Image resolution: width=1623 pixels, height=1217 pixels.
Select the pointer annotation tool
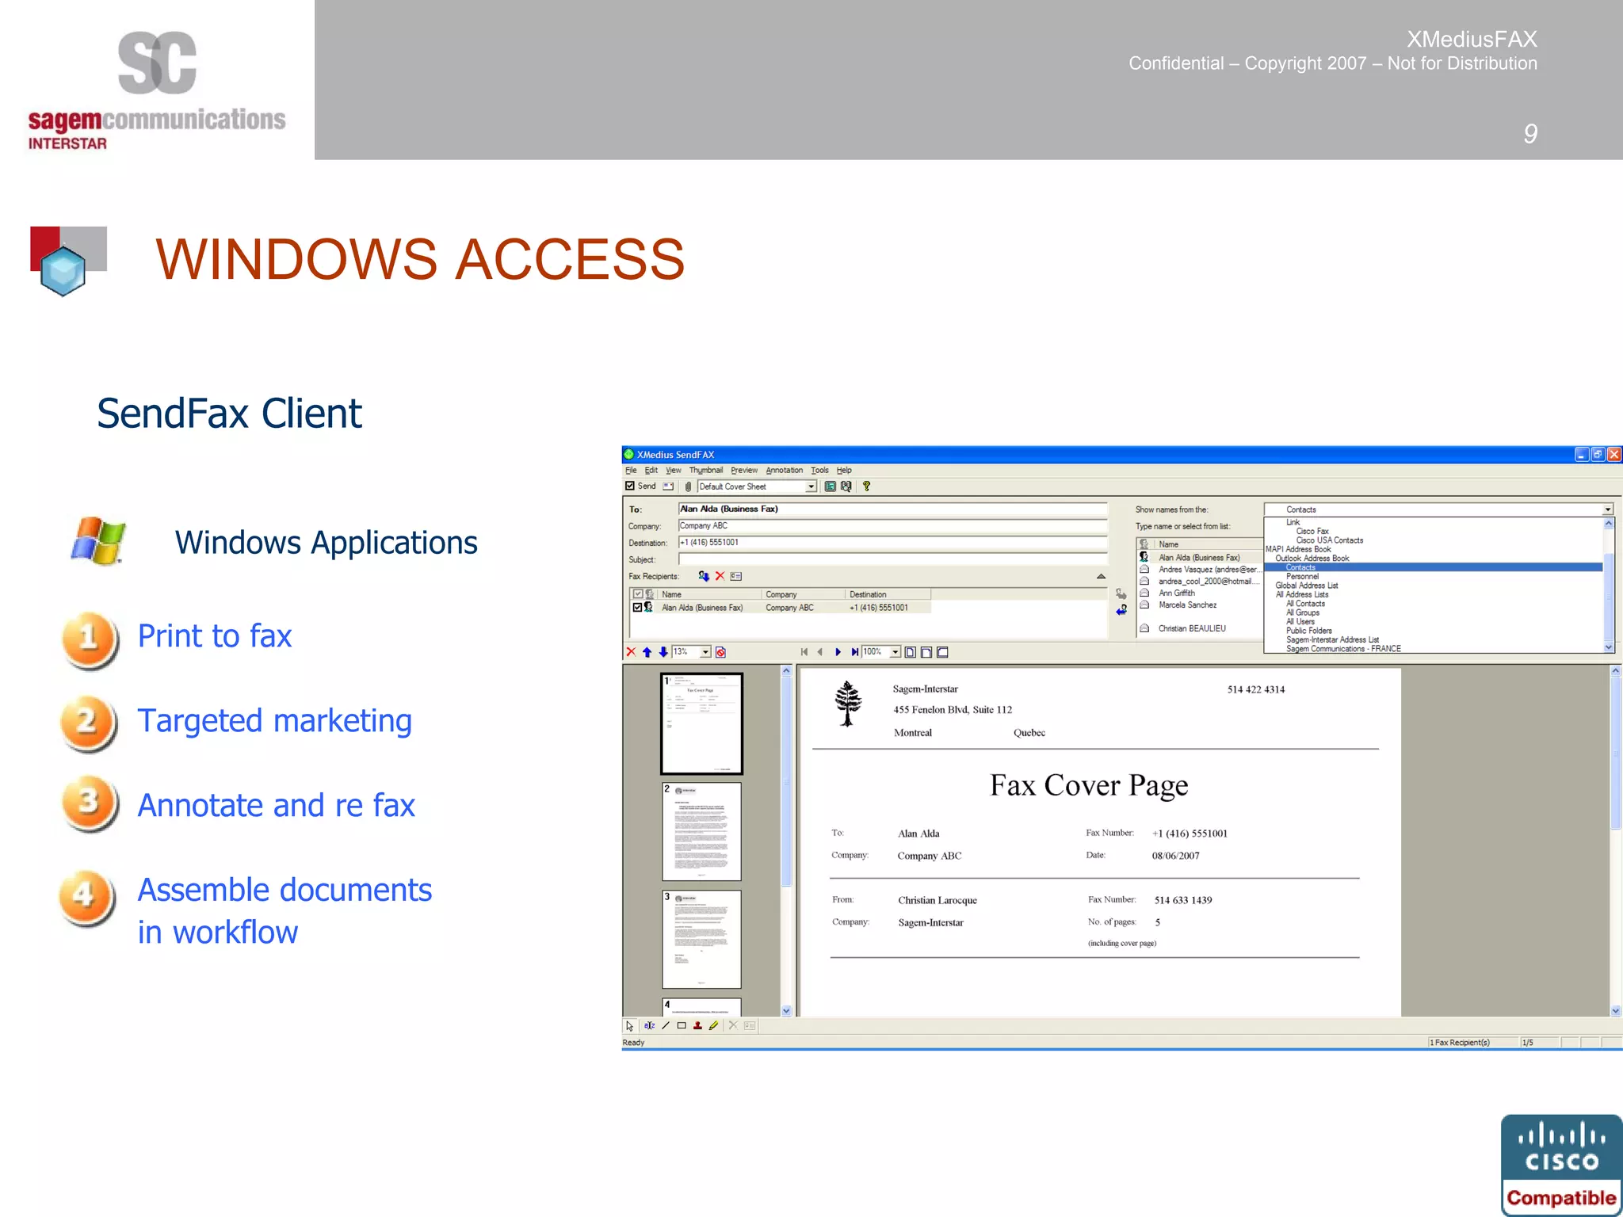click(x=630, y=1025)
